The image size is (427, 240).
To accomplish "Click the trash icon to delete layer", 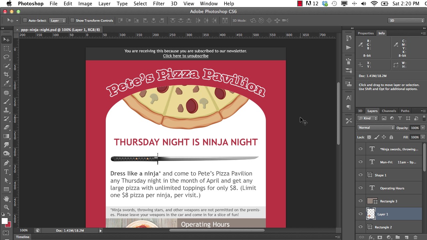I will tap(415, 237).
